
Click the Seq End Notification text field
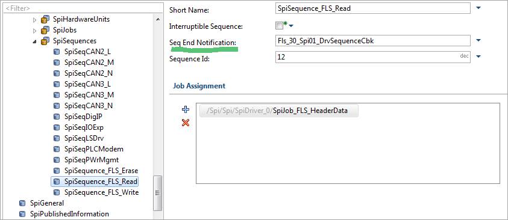click(372, 41)
